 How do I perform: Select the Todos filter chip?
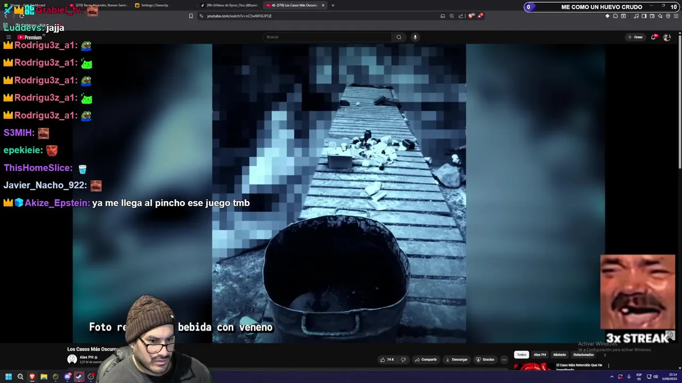click(522, 355)
